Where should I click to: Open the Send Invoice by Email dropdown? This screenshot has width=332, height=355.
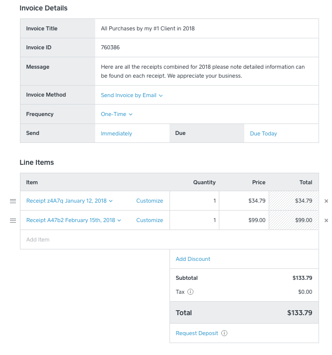tap(132, 95)
